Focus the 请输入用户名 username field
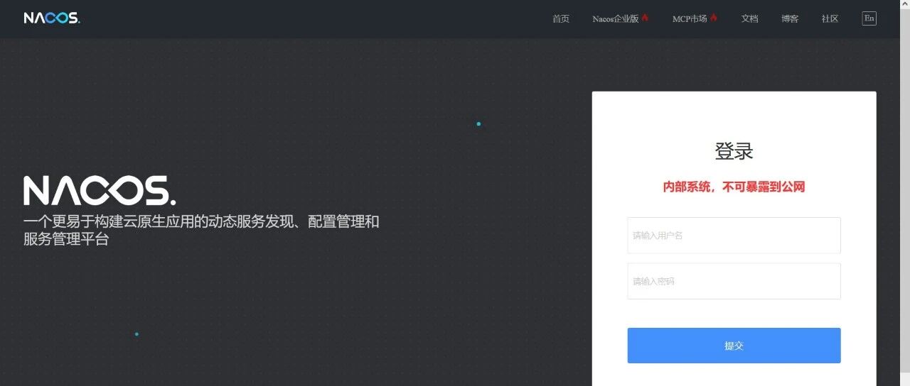The height and width of the screenshot is (386, 910). pos(734,236)
